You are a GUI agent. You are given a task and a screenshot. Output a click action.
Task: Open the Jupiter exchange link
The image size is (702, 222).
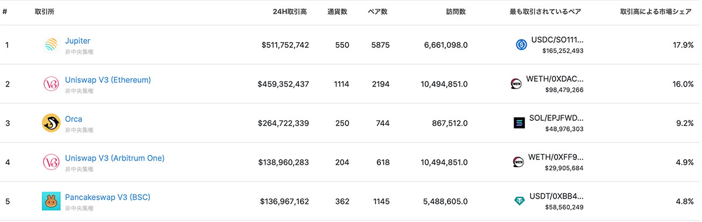pos(78,41)
